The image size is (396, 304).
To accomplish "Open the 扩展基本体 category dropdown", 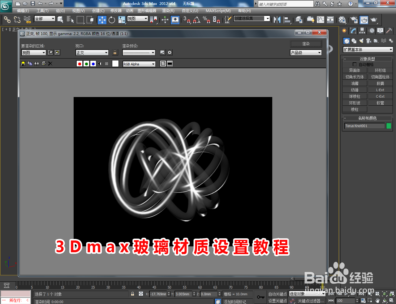I will point(368,49).
